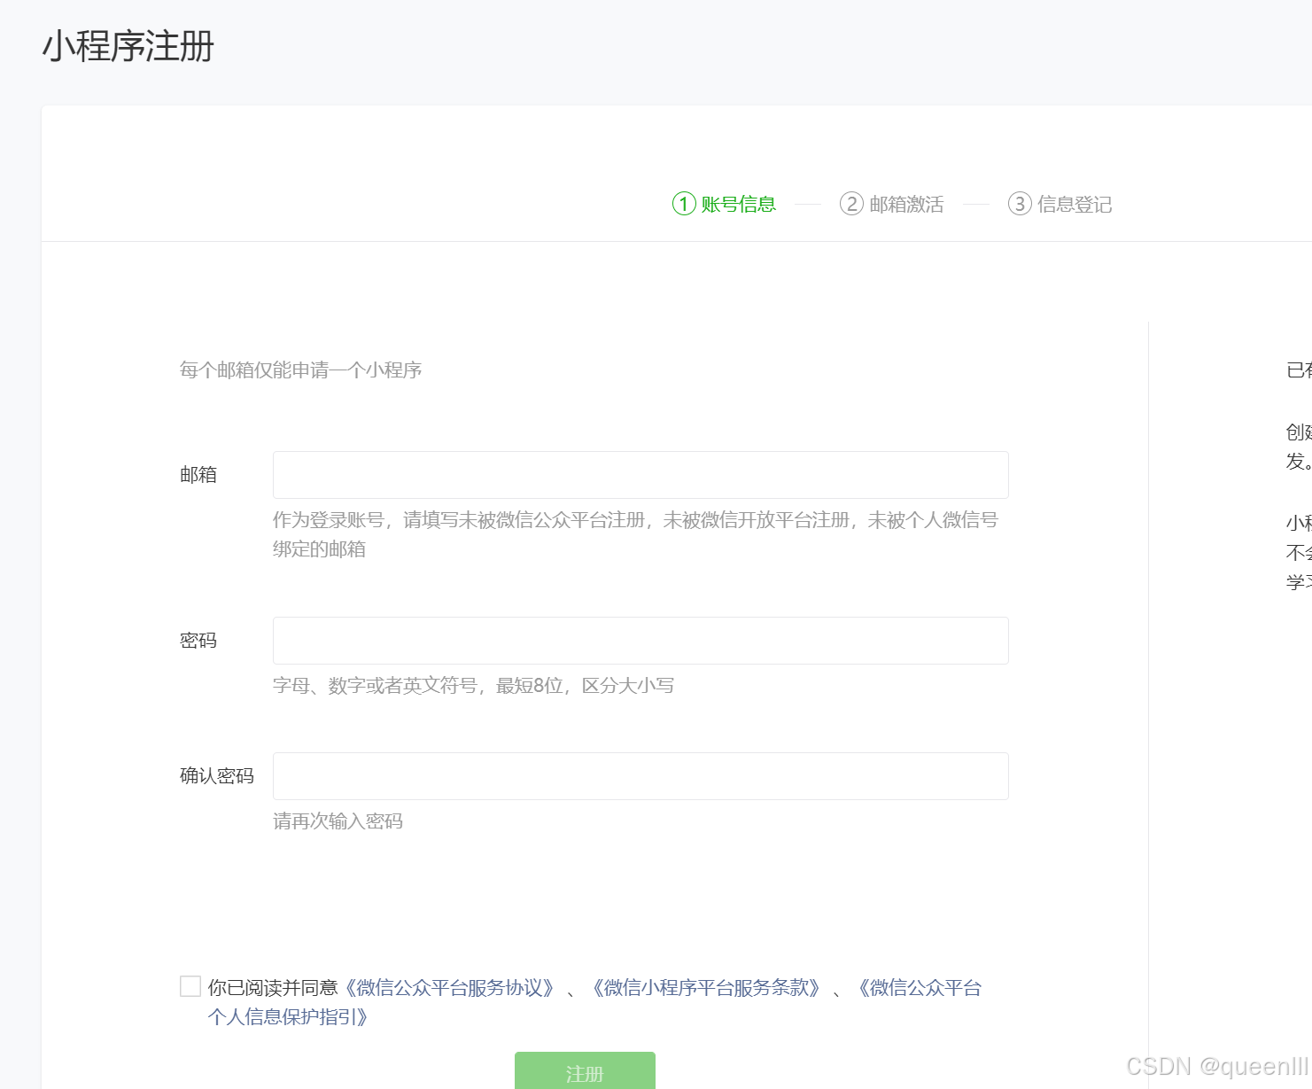The height and width of the screenshot is (1089, 1312).
Task: Open the 《微信公众平台服务协议》 link
Action: [x=449, y=988]
